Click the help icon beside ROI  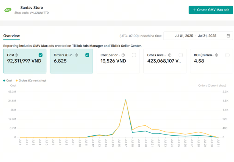pos(216,55)
